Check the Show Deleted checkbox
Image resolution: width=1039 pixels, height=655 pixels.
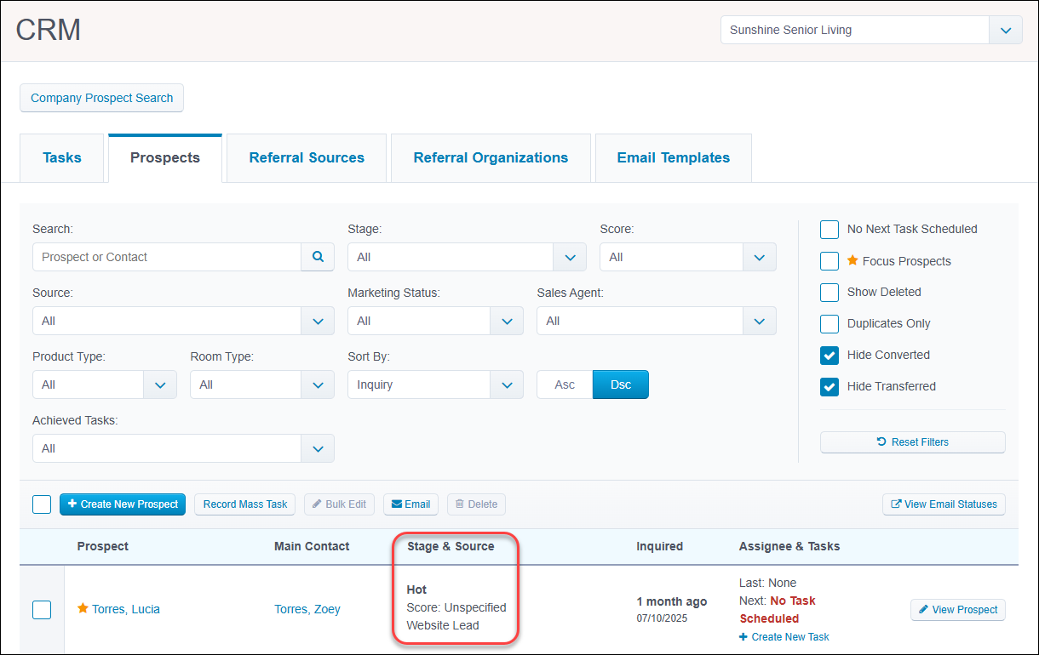(829, 293)
